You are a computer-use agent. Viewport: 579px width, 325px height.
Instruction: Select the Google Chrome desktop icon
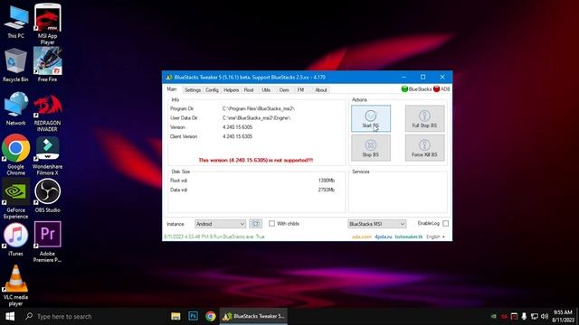(16, 154)
